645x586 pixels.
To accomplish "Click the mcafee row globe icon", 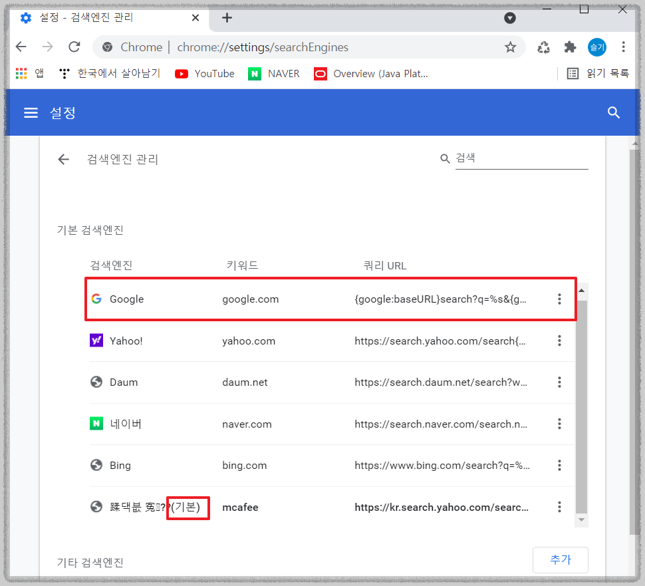I will [96, 507].
